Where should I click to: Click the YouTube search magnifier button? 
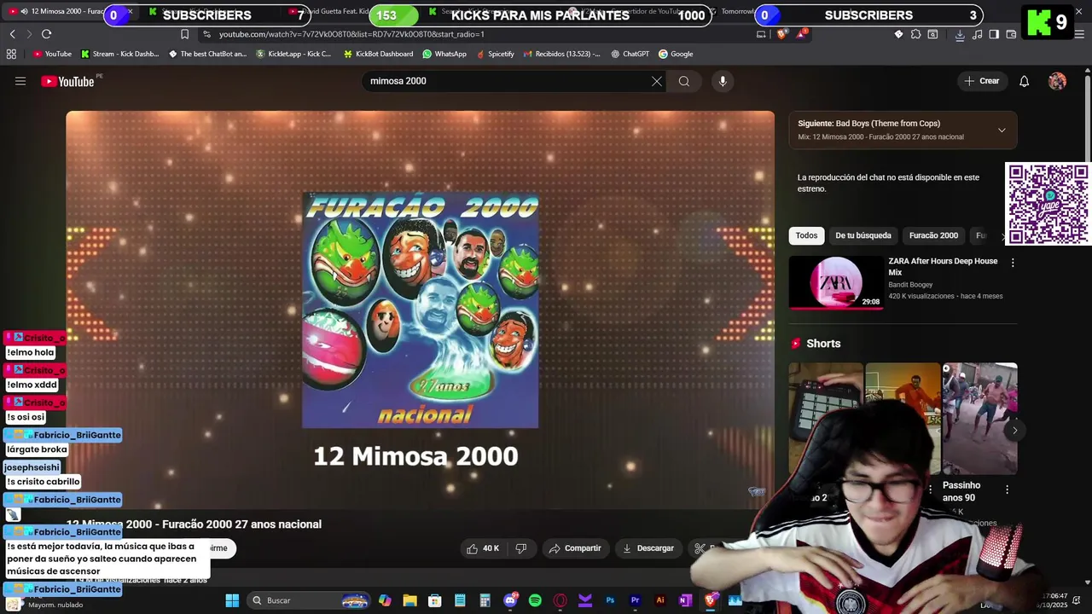684,81
